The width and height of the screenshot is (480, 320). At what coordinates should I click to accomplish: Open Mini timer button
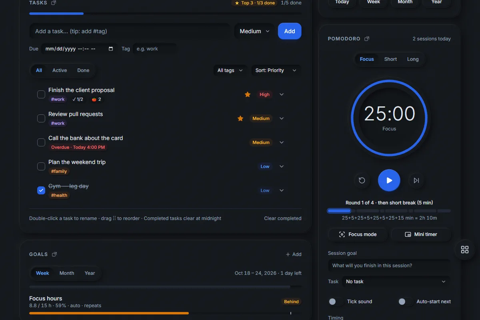[x=421, y=234]
